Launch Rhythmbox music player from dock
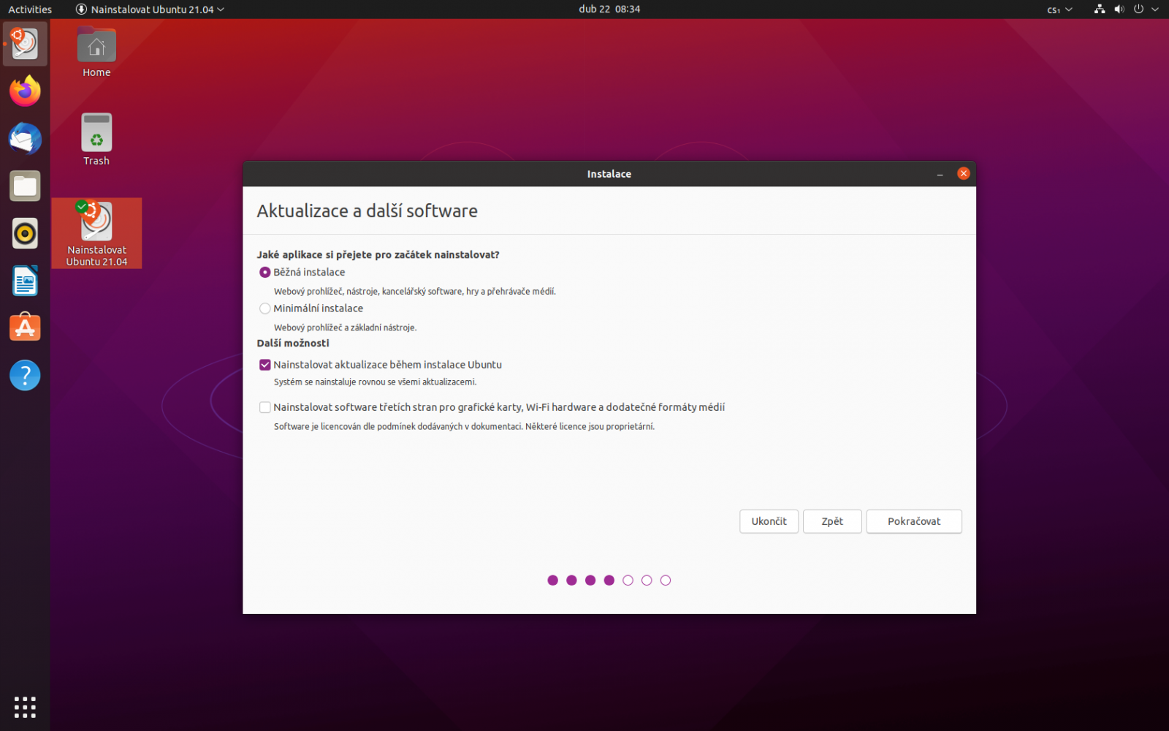Screen dimensions: 1169x731 tap(25, 234)
